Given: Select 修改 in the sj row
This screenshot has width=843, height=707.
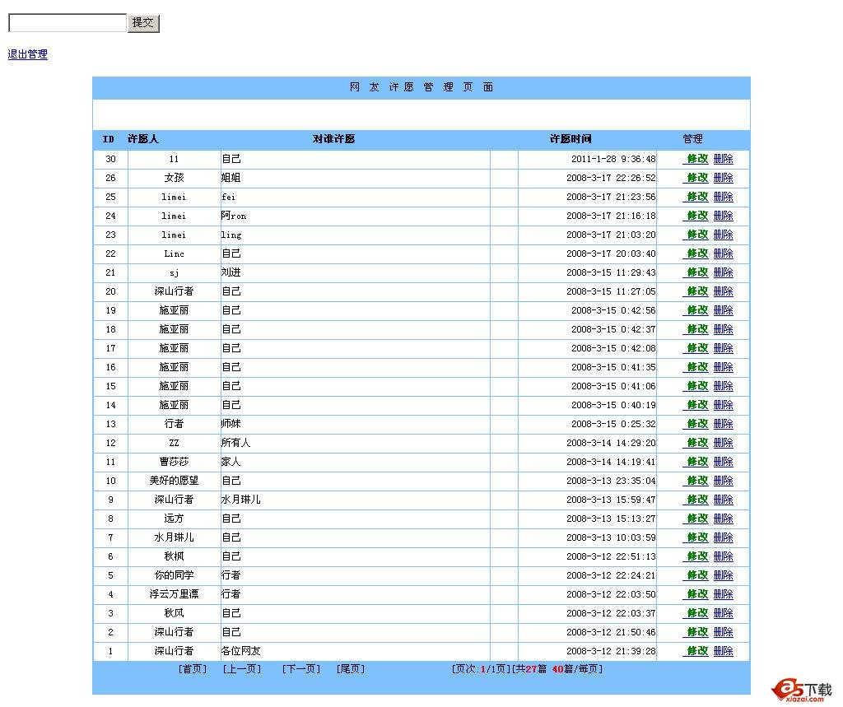Looking at the screenshot, I should tap(697, 272).
